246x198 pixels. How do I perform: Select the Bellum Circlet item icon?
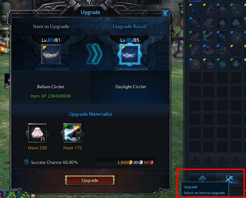(x=51, y=54)
